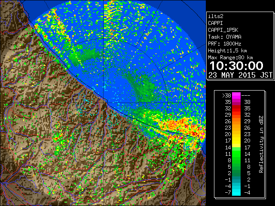Click the 'Task: OYAMA' line
The height and width of the screenshot is (206, 275).
pos(225,37)
